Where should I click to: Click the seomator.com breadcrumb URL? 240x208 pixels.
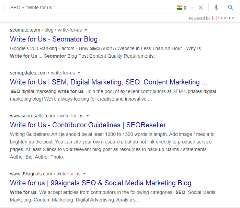pyautogui.click(x=25, y=30)
